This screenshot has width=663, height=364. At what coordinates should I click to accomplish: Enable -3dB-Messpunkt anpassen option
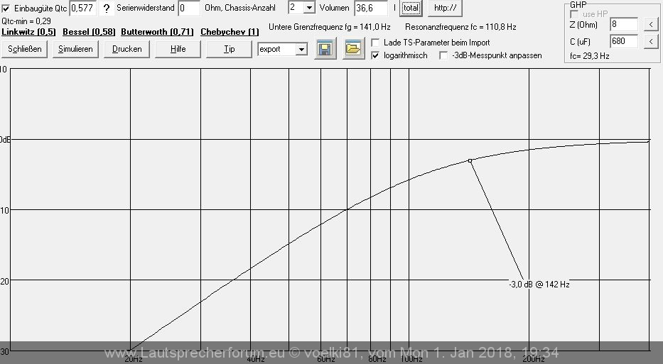(x=444, y=55)
